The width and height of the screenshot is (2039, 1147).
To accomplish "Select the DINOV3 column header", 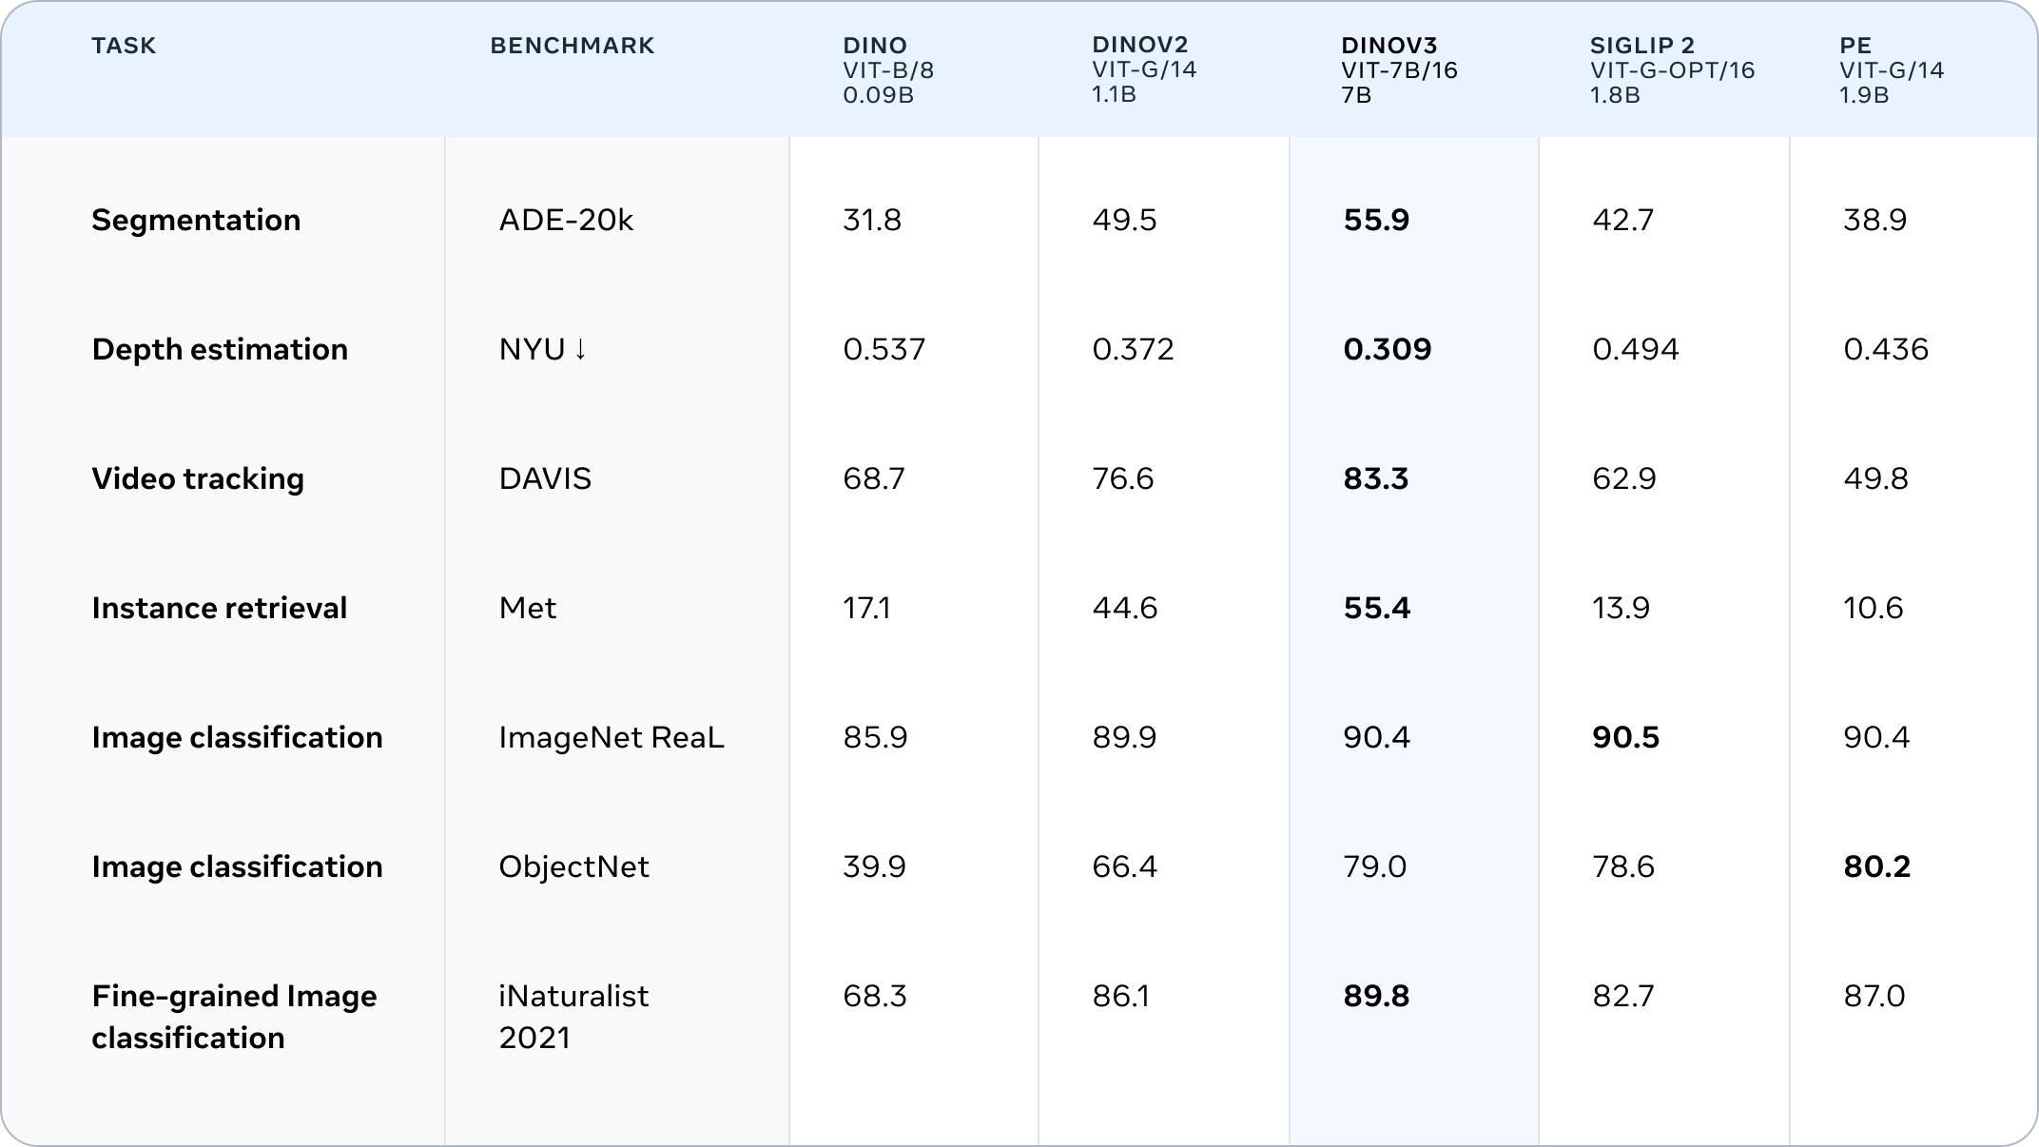I will pos(1388,46).
